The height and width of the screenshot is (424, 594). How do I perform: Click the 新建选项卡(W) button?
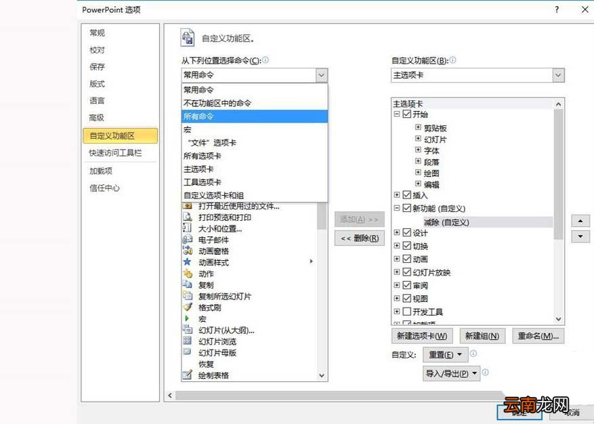tap(422, 336)
